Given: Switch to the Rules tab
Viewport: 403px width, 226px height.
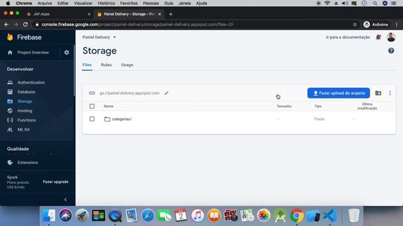Looking at the screenshot, I should (x=106, y=65).
